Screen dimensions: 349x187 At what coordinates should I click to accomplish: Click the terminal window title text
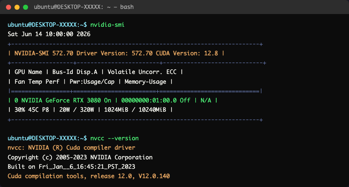[x=84, y=7]
